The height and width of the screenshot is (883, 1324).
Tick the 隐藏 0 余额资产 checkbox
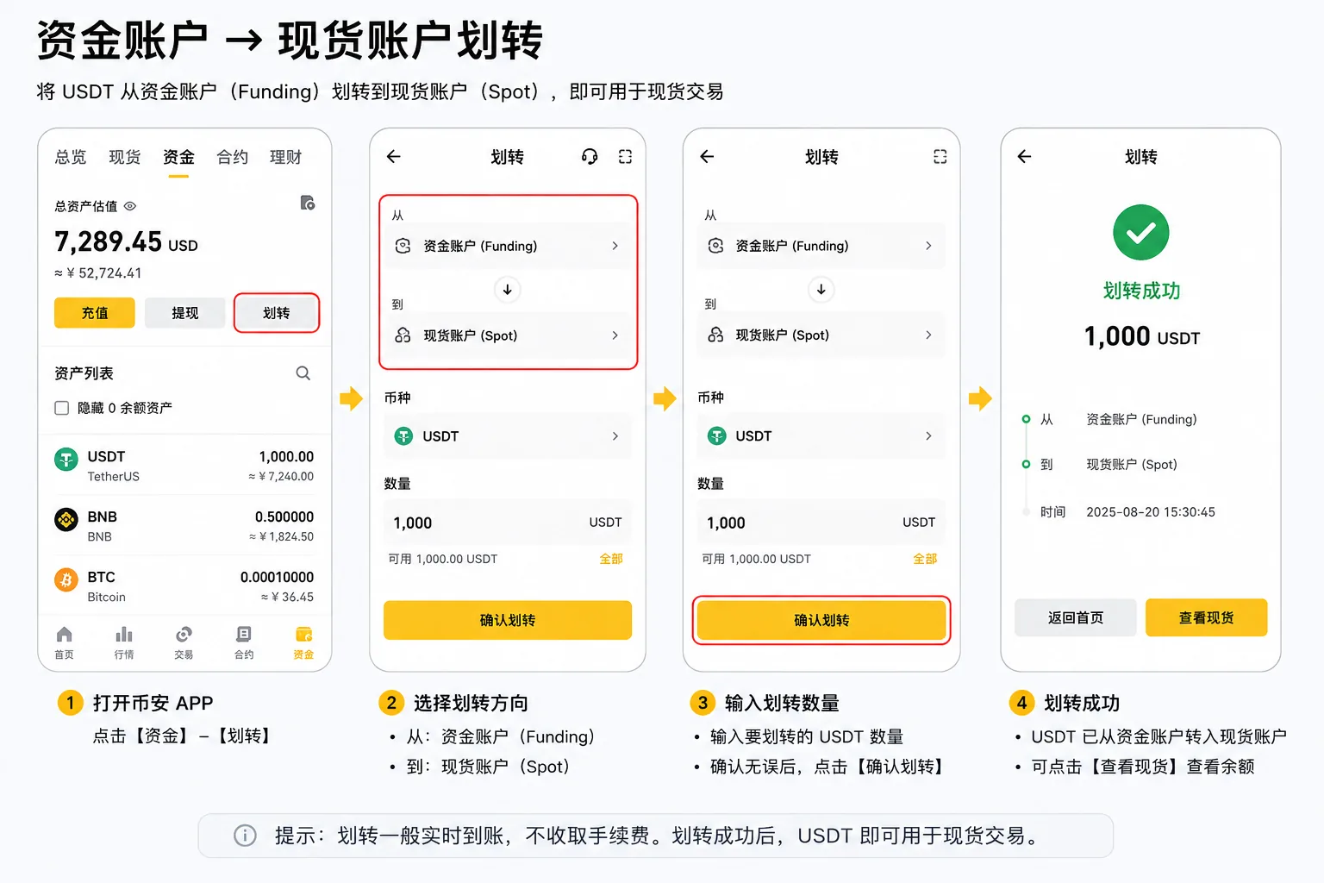62,408
